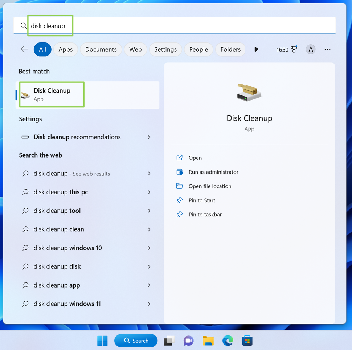Click Open file location
The height and width of the screenshot is (350, 352).
[x=210, y=186]
